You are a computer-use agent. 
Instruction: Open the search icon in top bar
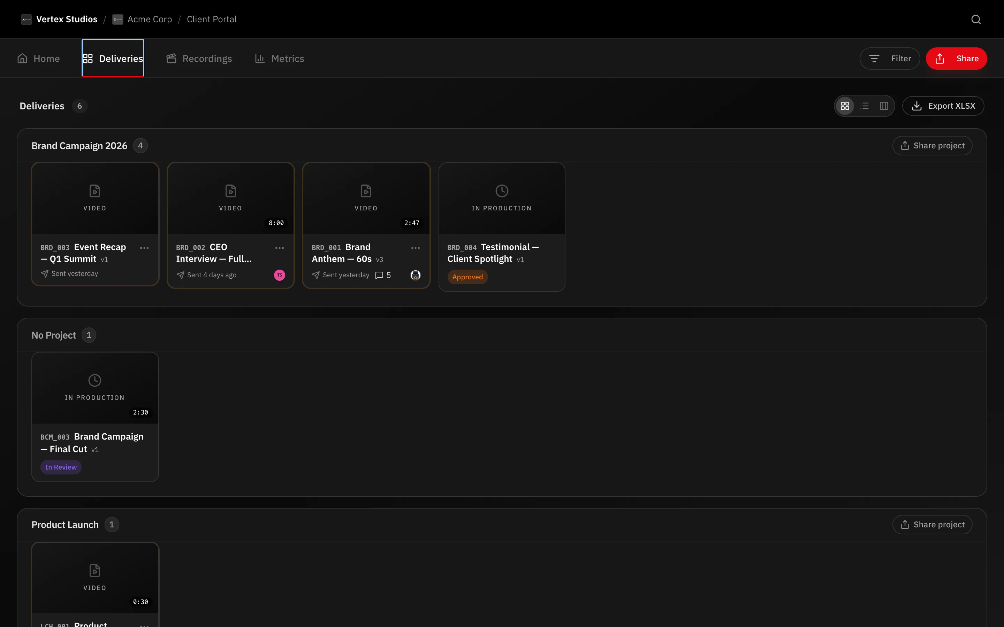(x=976, y=20)
